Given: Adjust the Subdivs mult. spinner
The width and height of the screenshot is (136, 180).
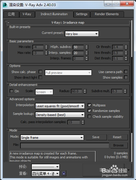Looking at the screenshot, I should 125,91.
